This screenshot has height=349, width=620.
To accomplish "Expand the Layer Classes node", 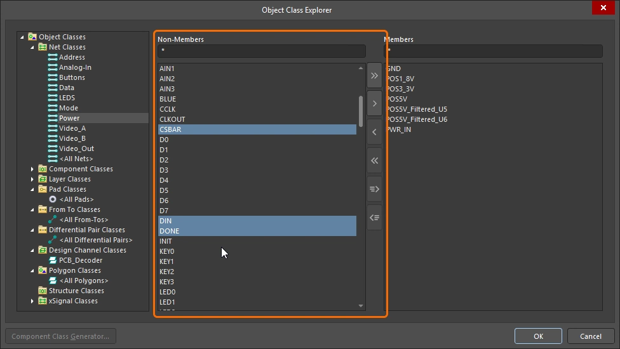I will click(x=32, y=179).
